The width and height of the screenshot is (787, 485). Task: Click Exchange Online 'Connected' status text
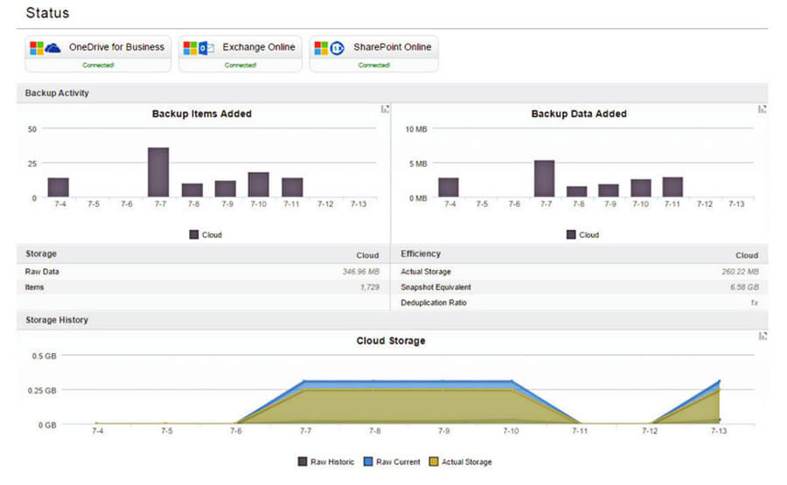point(240,66)
